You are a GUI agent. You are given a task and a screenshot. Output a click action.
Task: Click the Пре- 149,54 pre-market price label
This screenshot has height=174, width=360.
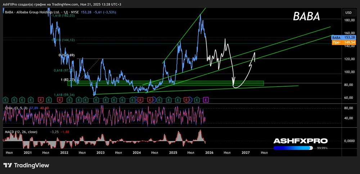[x=343, y=42]
